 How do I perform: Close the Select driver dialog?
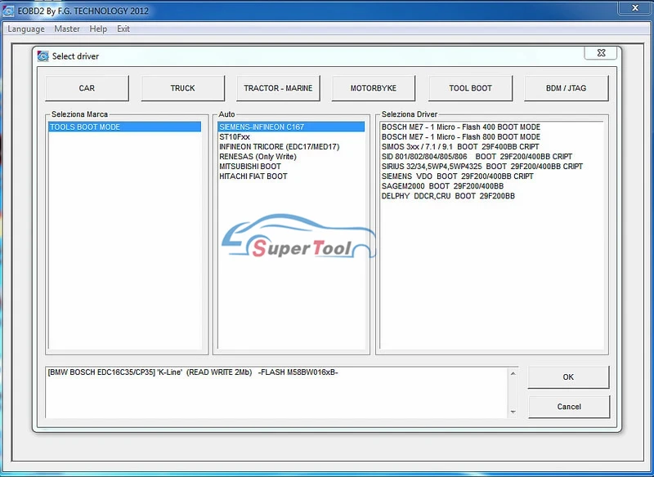[601, 53]
